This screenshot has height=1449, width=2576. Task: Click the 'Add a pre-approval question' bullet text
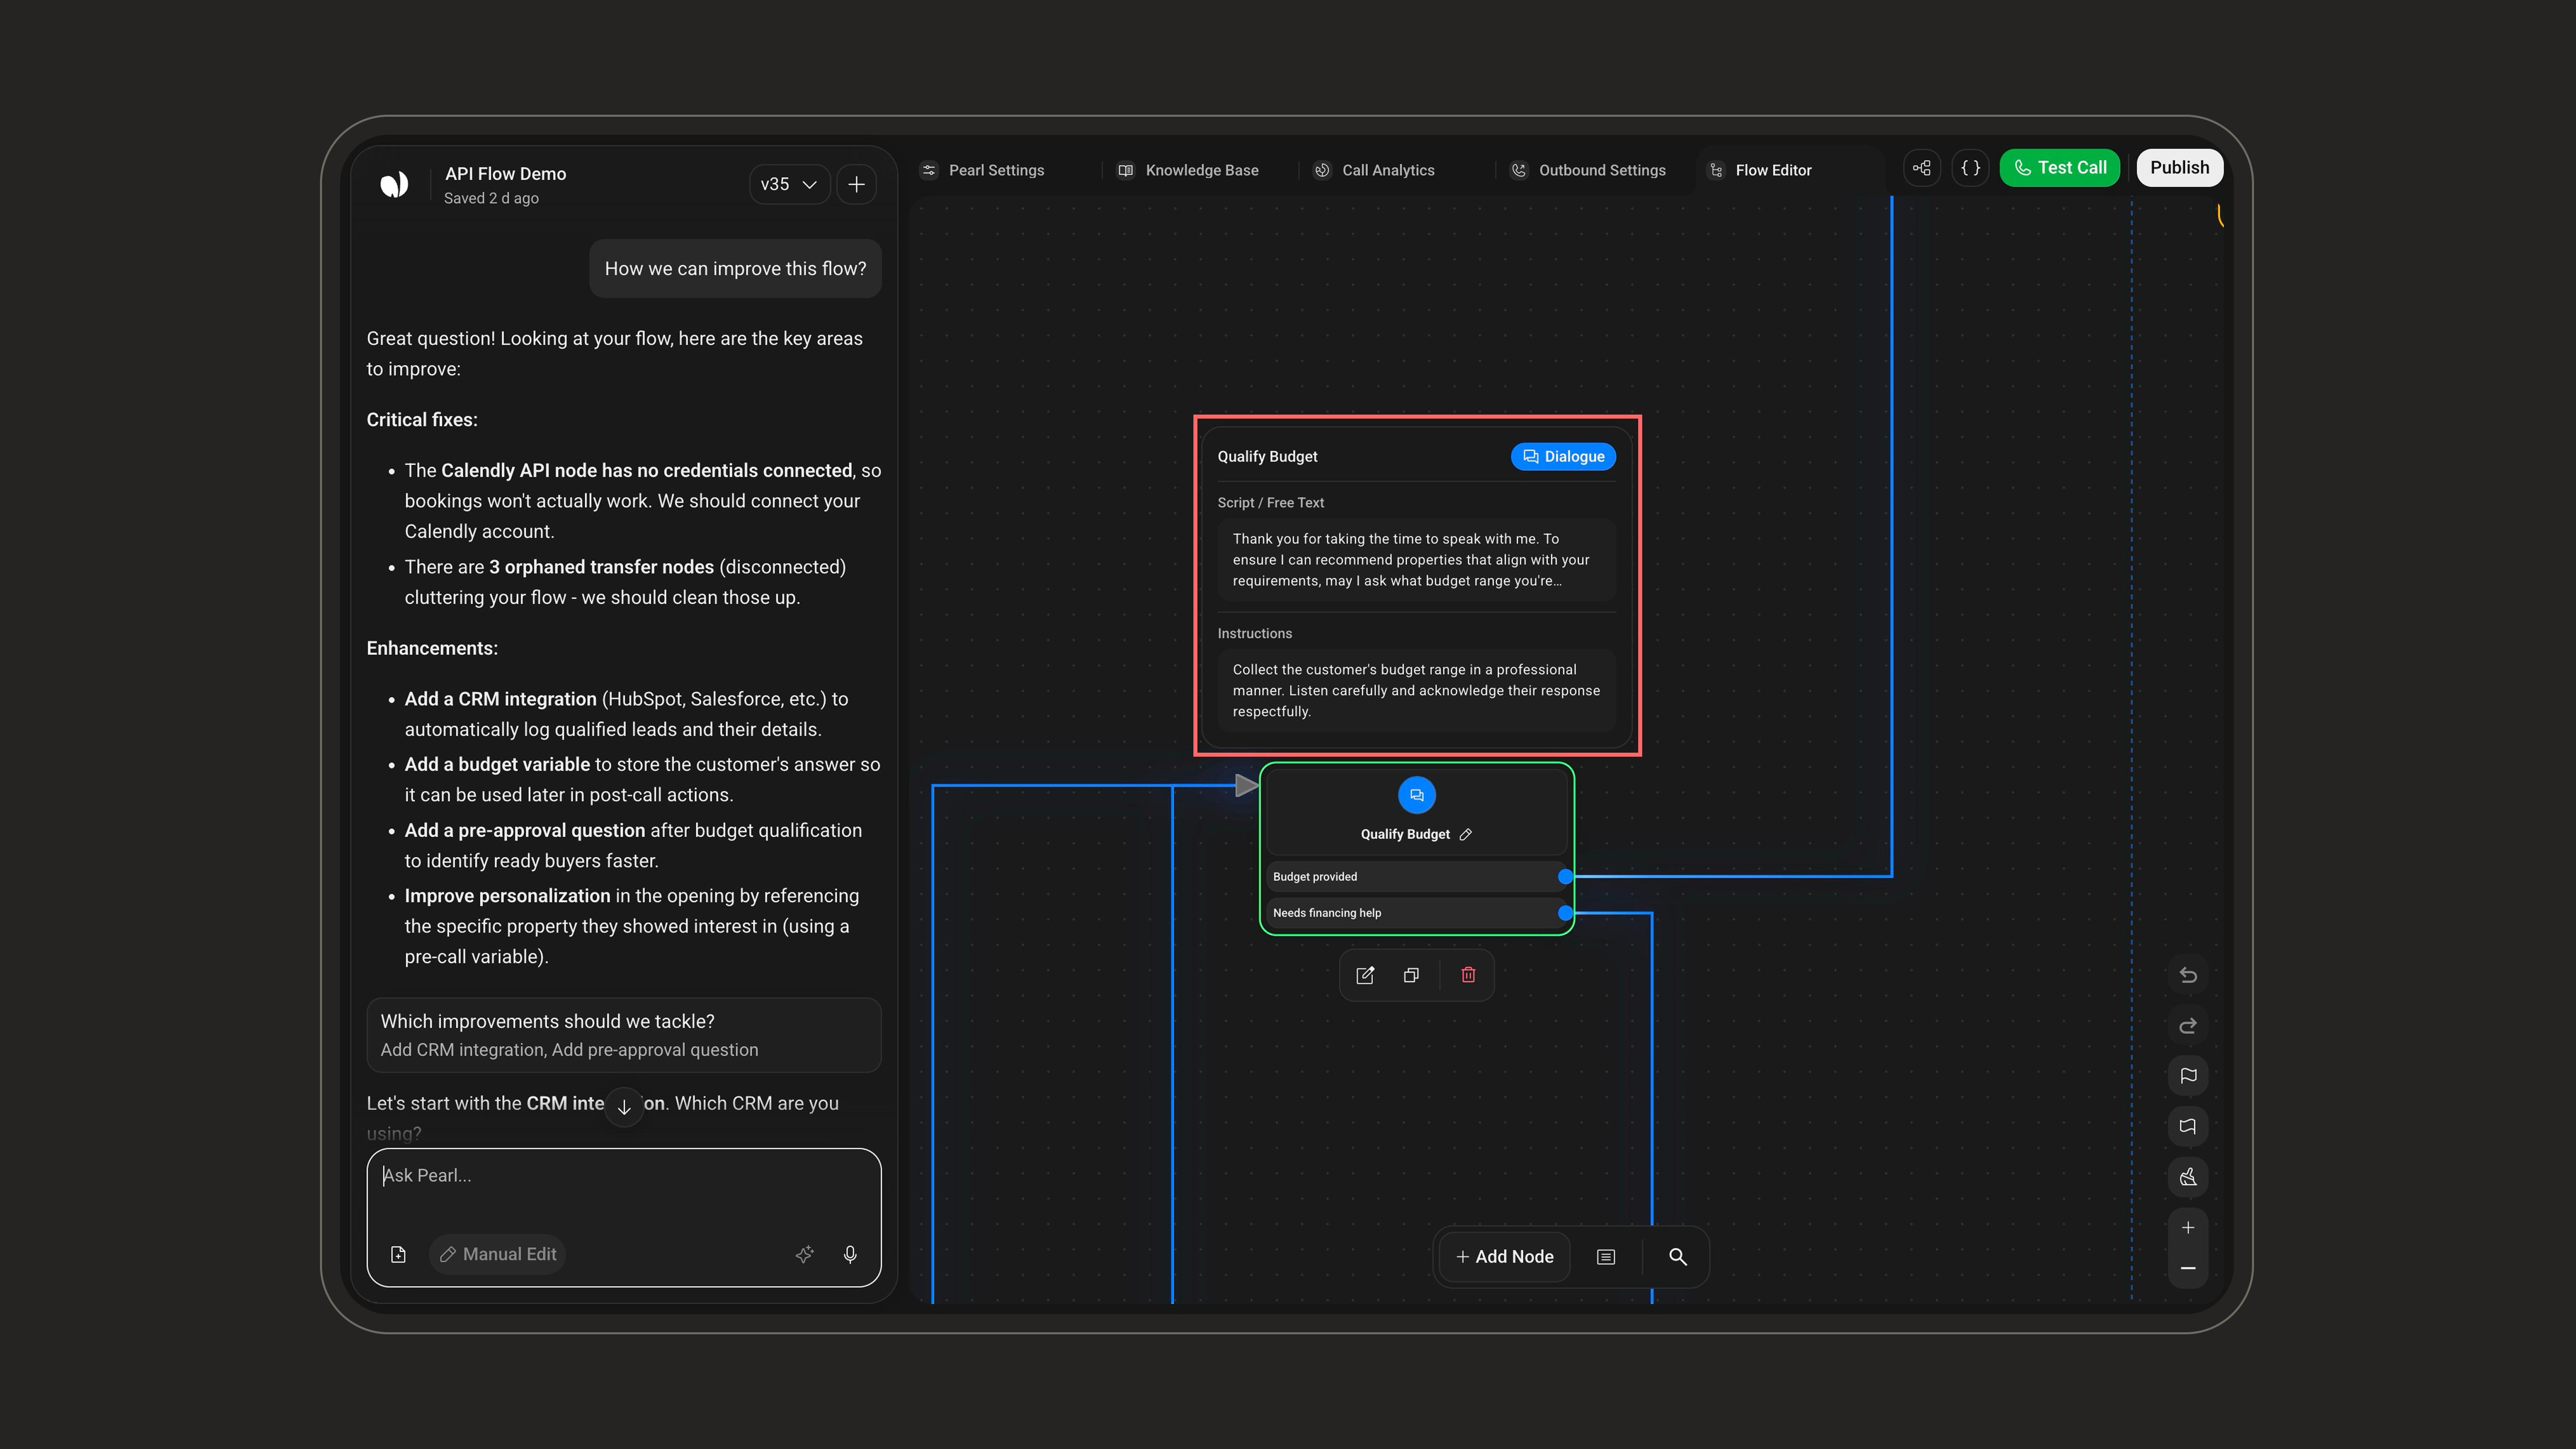(x=524, y=830)
